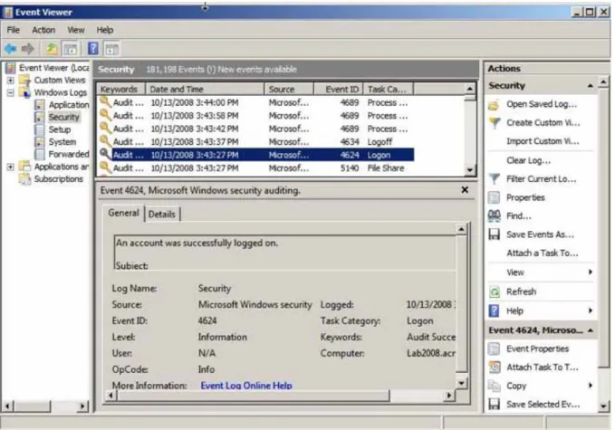
Task: Open the Action menu
Action: [x=43, y=30]
